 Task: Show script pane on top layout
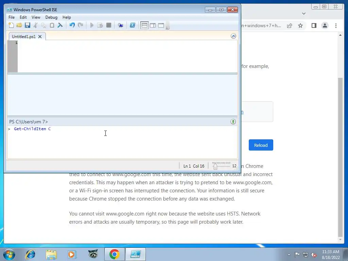144,25
